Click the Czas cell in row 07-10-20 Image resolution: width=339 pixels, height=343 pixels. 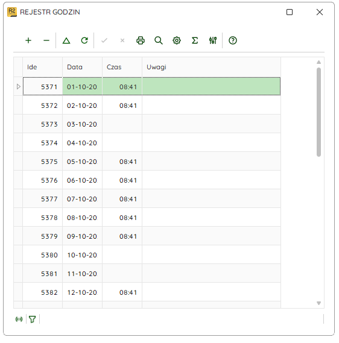pos(122,199)
